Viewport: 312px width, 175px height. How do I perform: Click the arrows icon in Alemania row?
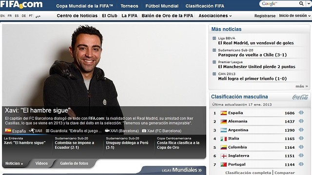(301, 121)
